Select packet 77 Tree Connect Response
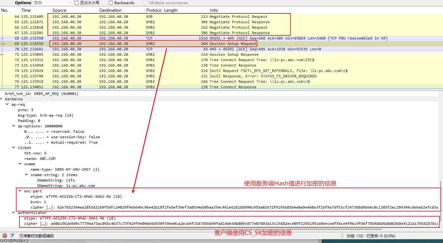The width and height of the screenshot is (443, 243). coord(221,87)
